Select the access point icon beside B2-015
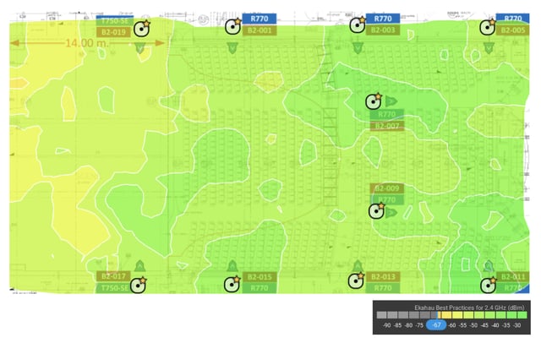 [232, 284]
